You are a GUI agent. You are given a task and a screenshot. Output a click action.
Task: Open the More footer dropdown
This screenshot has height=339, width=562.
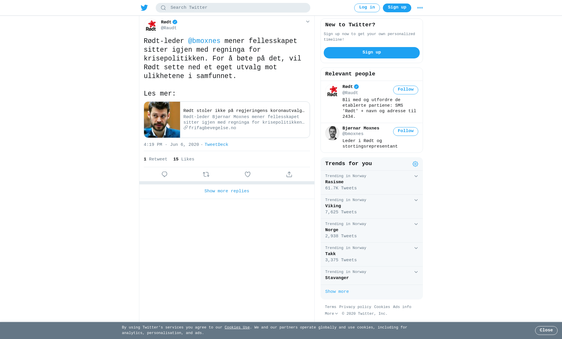[331, 314]
